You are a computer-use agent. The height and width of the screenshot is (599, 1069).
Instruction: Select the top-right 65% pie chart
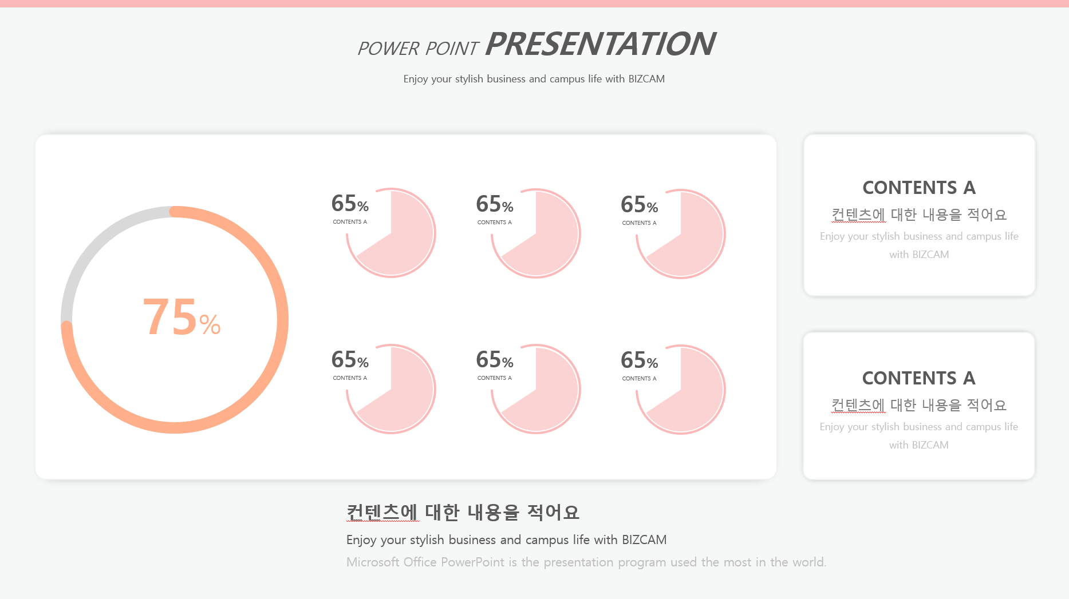[x=681, y=234]
